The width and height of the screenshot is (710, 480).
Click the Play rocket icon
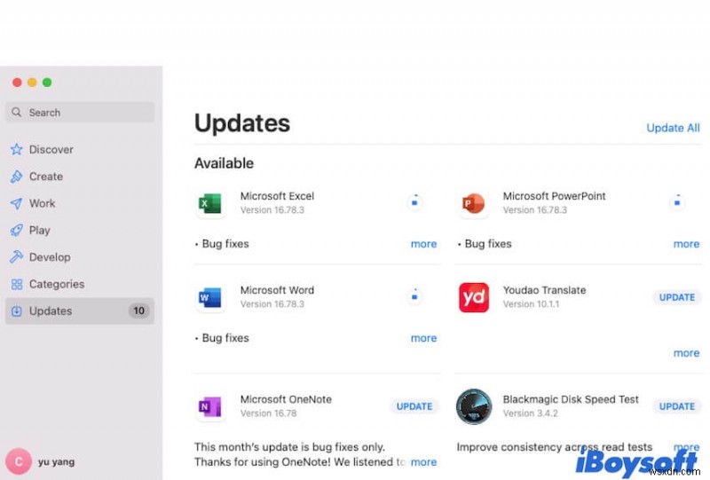(17, 231)
